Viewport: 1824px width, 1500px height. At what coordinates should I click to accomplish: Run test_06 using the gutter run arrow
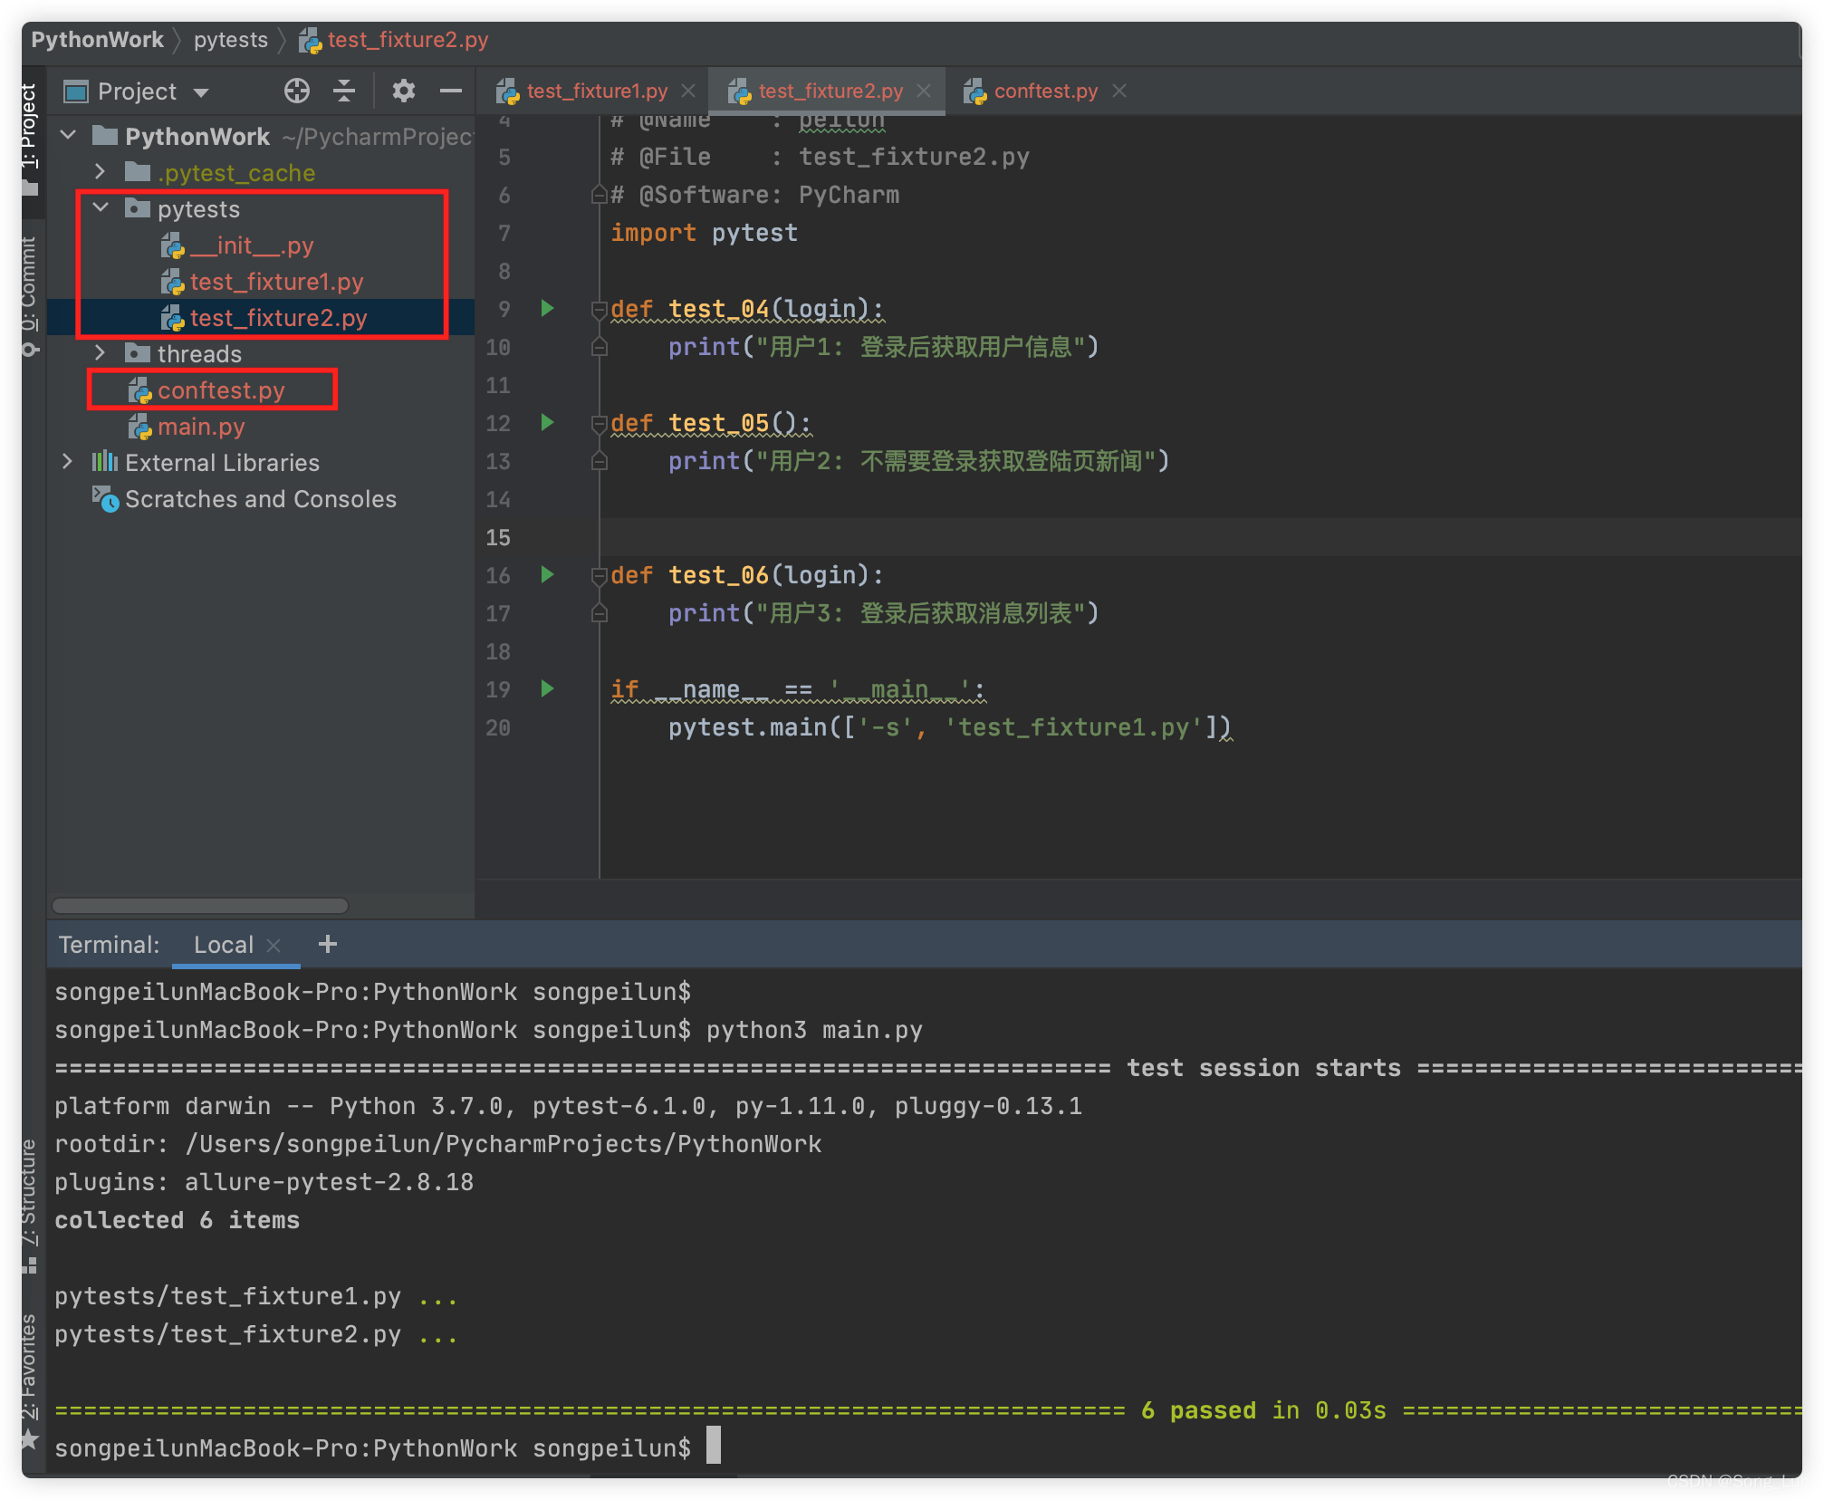pyautogui.click(x=547, y=574)
